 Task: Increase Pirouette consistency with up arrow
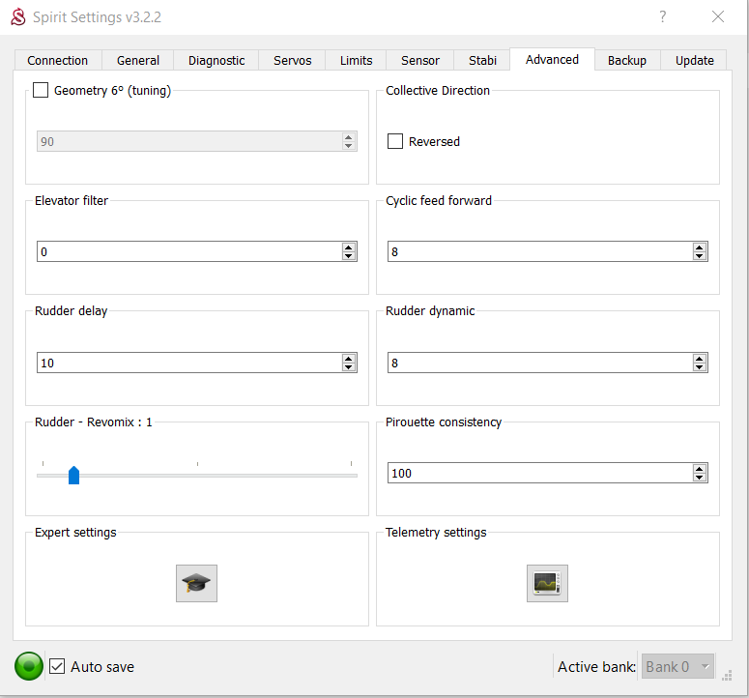pyautogui.click(x=700, y=469)
